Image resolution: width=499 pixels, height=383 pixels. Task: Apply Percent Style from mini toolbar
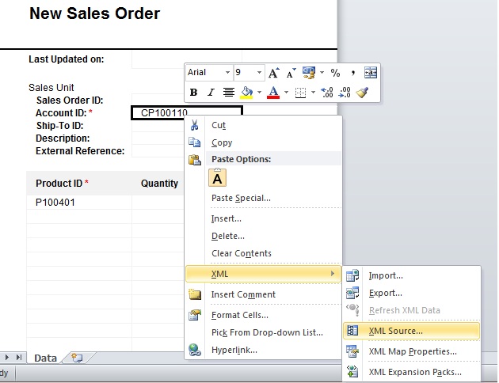(335, 73)
